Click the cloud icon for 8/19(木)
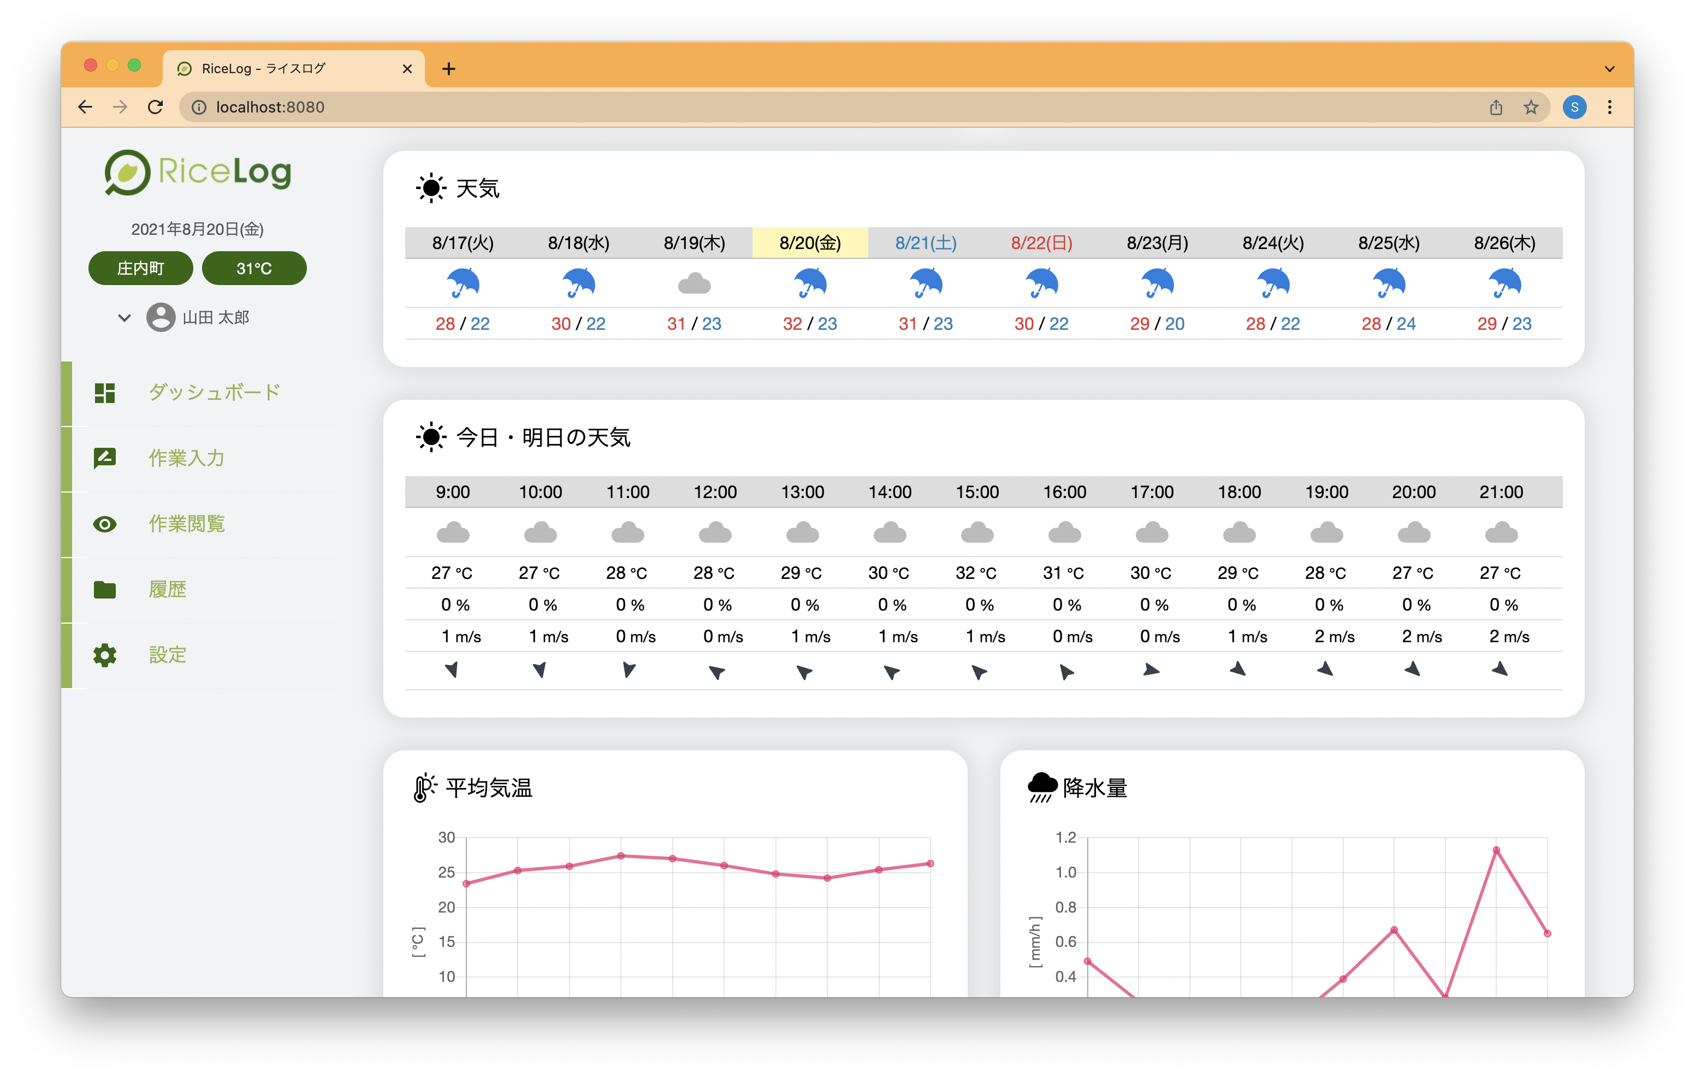Image resolution: width=1695 pixels, height=1078 pixels. click(x=694, y=284)
